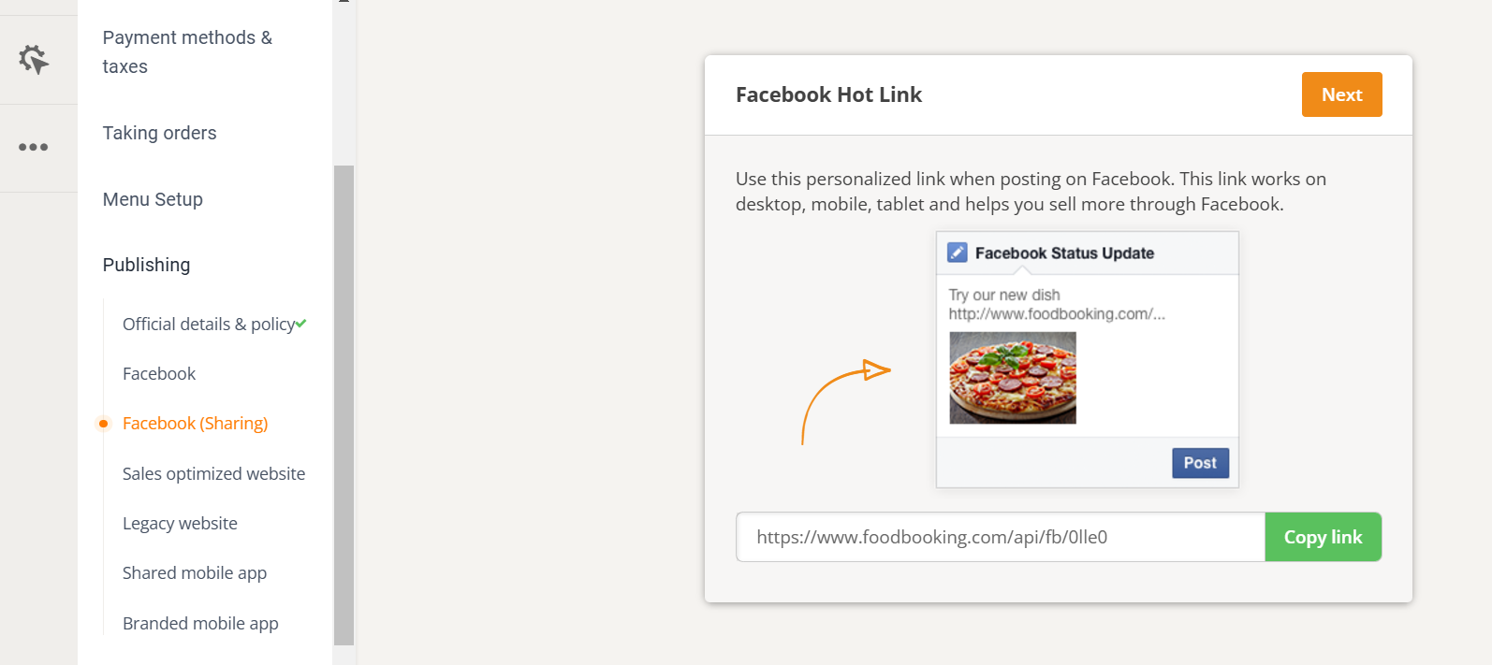Click the green checkmark beside Official details
This screenshot has width=1492, height=665.
coord(300,324)
